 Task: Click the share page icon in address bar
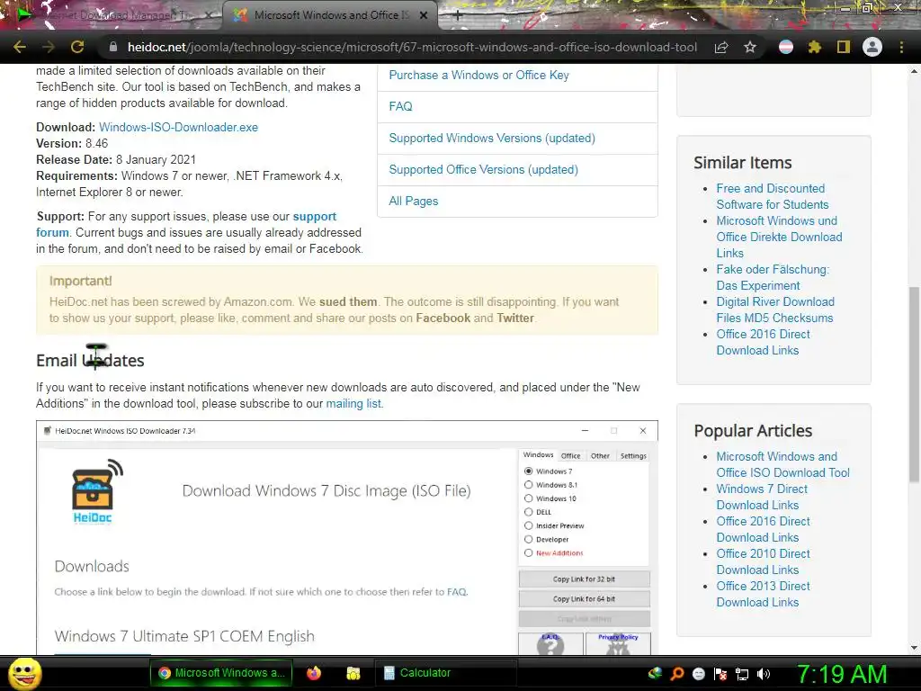(721, 47)
